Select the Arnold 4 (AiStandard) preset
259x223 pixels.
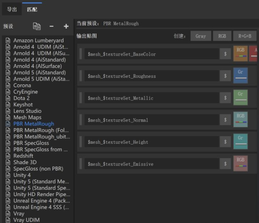click(x=39, y=60)
